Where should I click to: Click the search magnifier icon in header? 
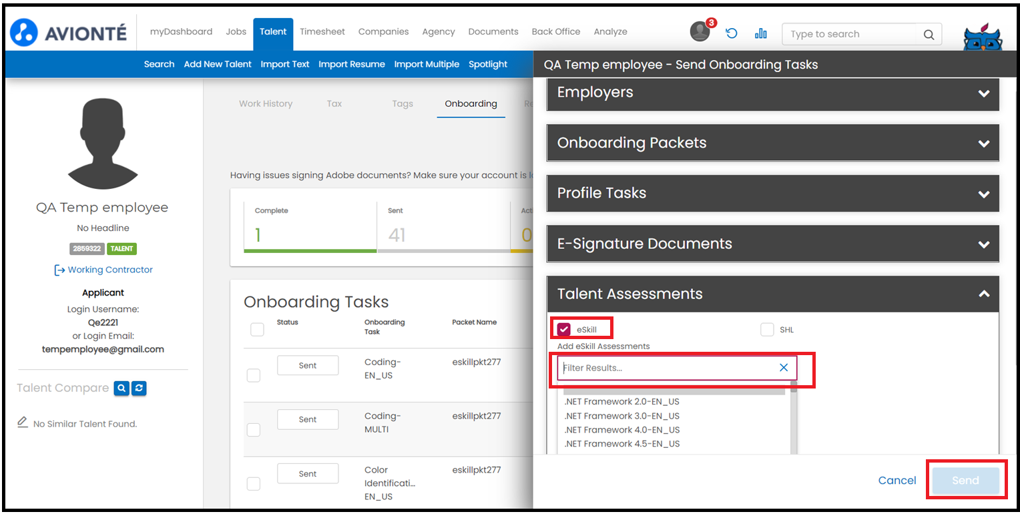(929, 35)
